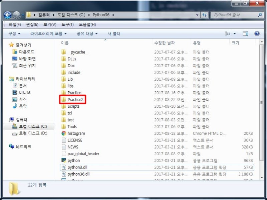
Task: Open recent pages dropdown beside navigation arrows
Action: 23,15
